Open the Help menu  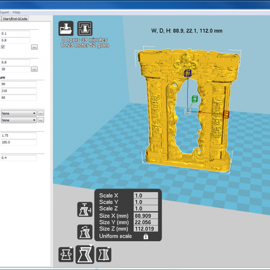pyautogui.click(x=17, y=12)
